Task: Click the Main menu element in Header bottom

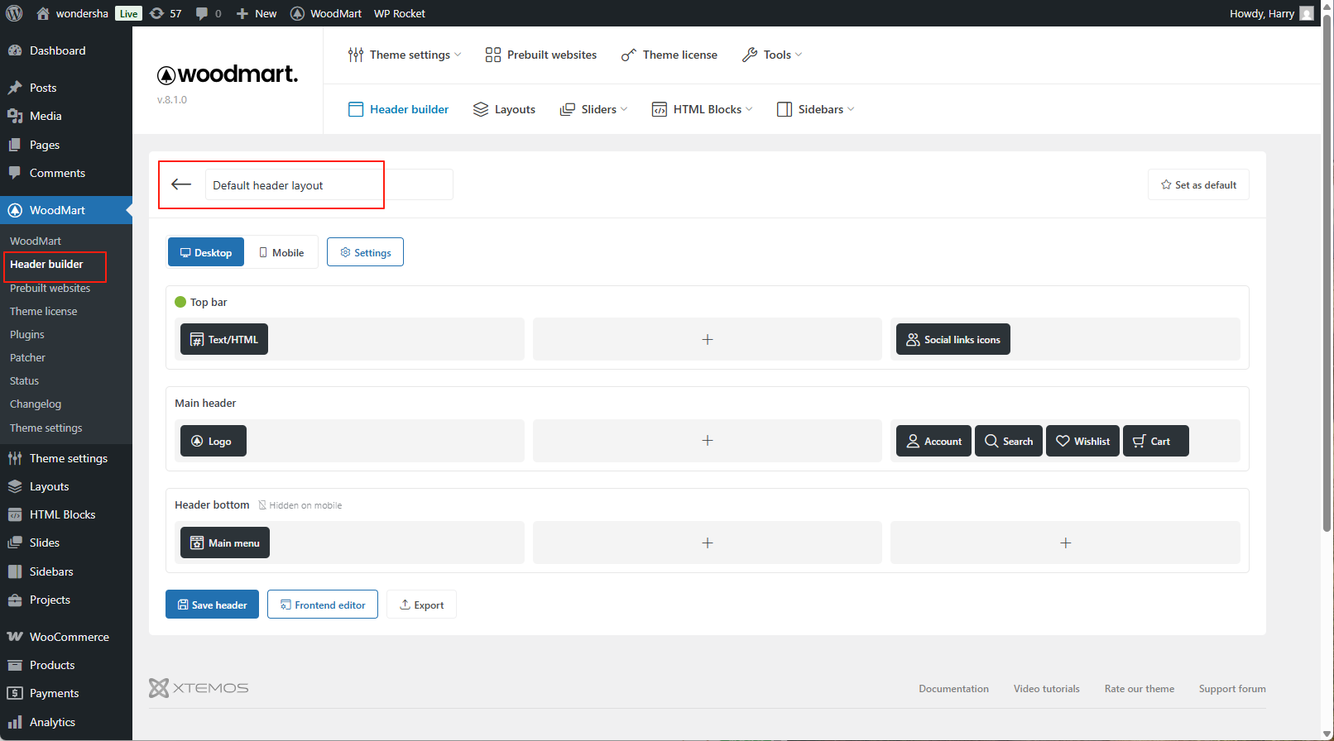Action: (x=225, y=543)
